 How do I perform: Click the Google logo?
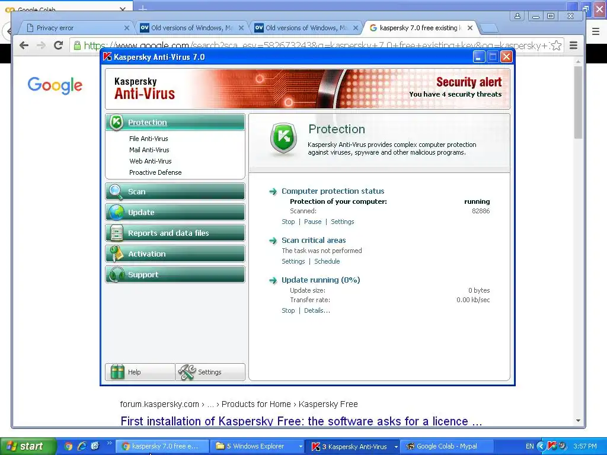[55, 85]
